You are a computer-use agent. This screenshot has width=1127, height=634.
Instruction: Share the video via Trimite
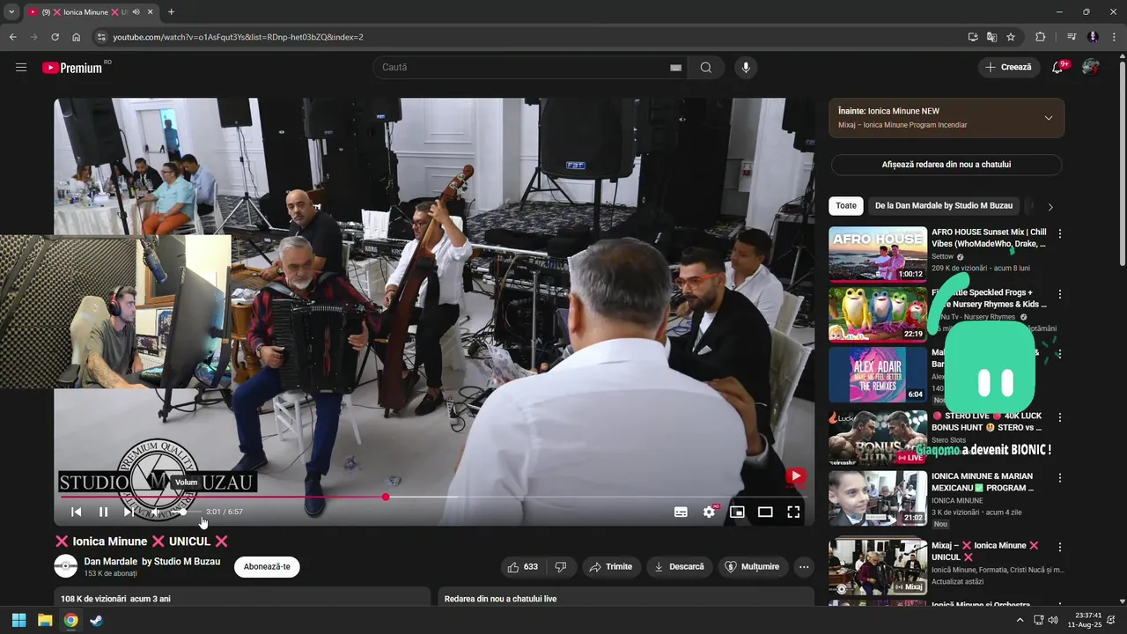tap(611, 567)
